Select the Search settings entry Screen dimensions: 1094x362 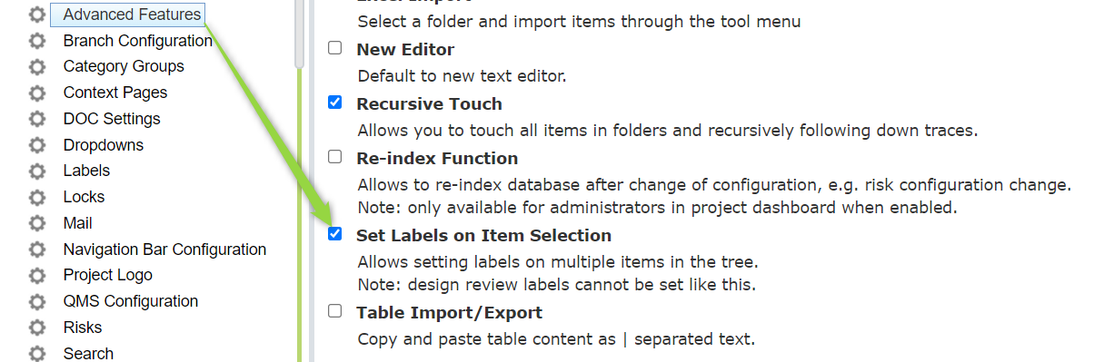pyautogui.click(x=88, y=353)
